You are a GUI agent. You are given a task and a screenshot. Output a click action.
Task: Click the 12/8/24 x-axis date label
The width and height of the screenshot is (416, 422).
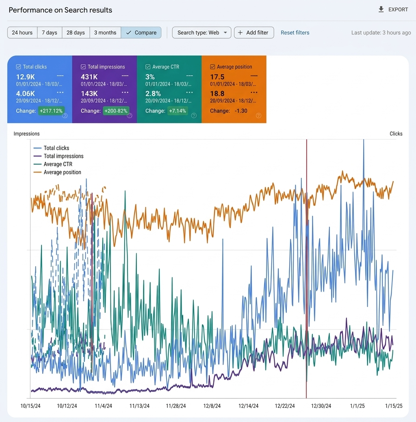point(212,406)
